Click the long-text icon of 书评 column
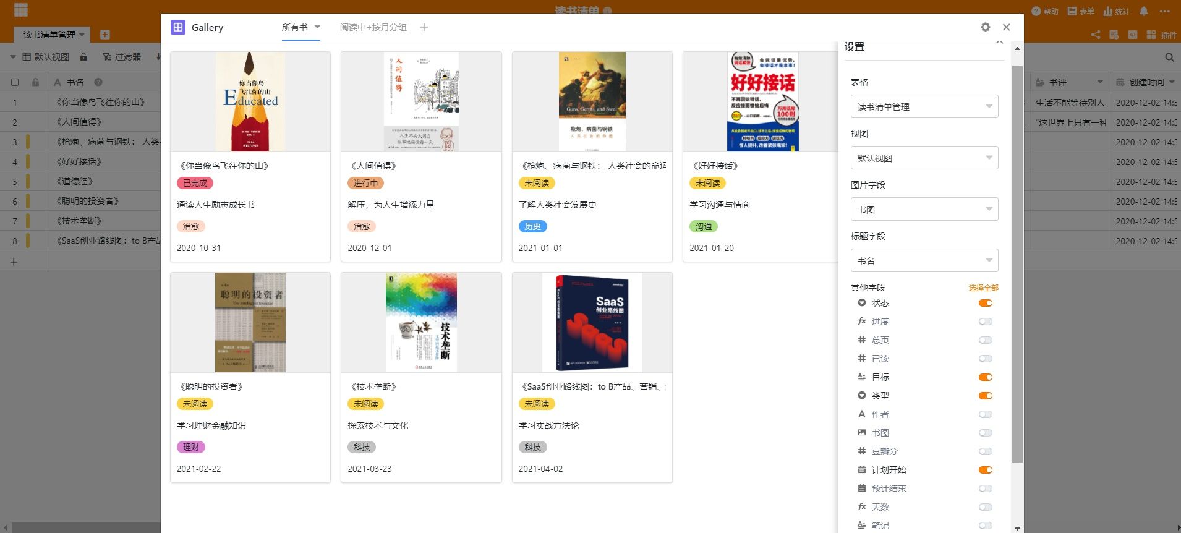 click(1040, 82)
